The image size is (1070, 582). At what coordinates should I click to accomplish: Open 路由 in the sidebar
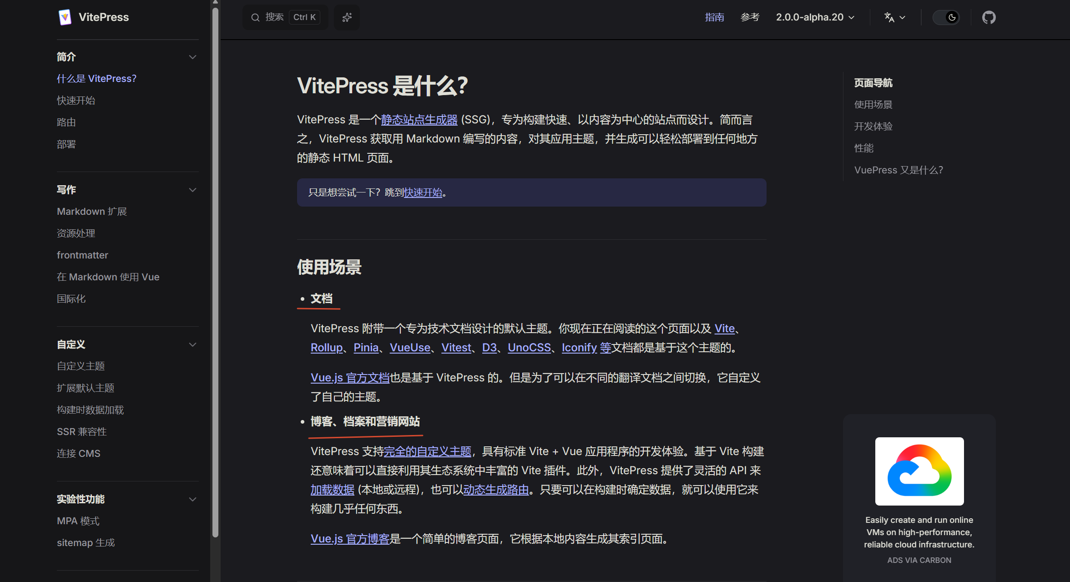coord(66,122)
